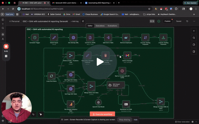This screenshot has width=199, height=124.
Task: Click Stop sharing in the Loom bar
Action: click(124, 120)
